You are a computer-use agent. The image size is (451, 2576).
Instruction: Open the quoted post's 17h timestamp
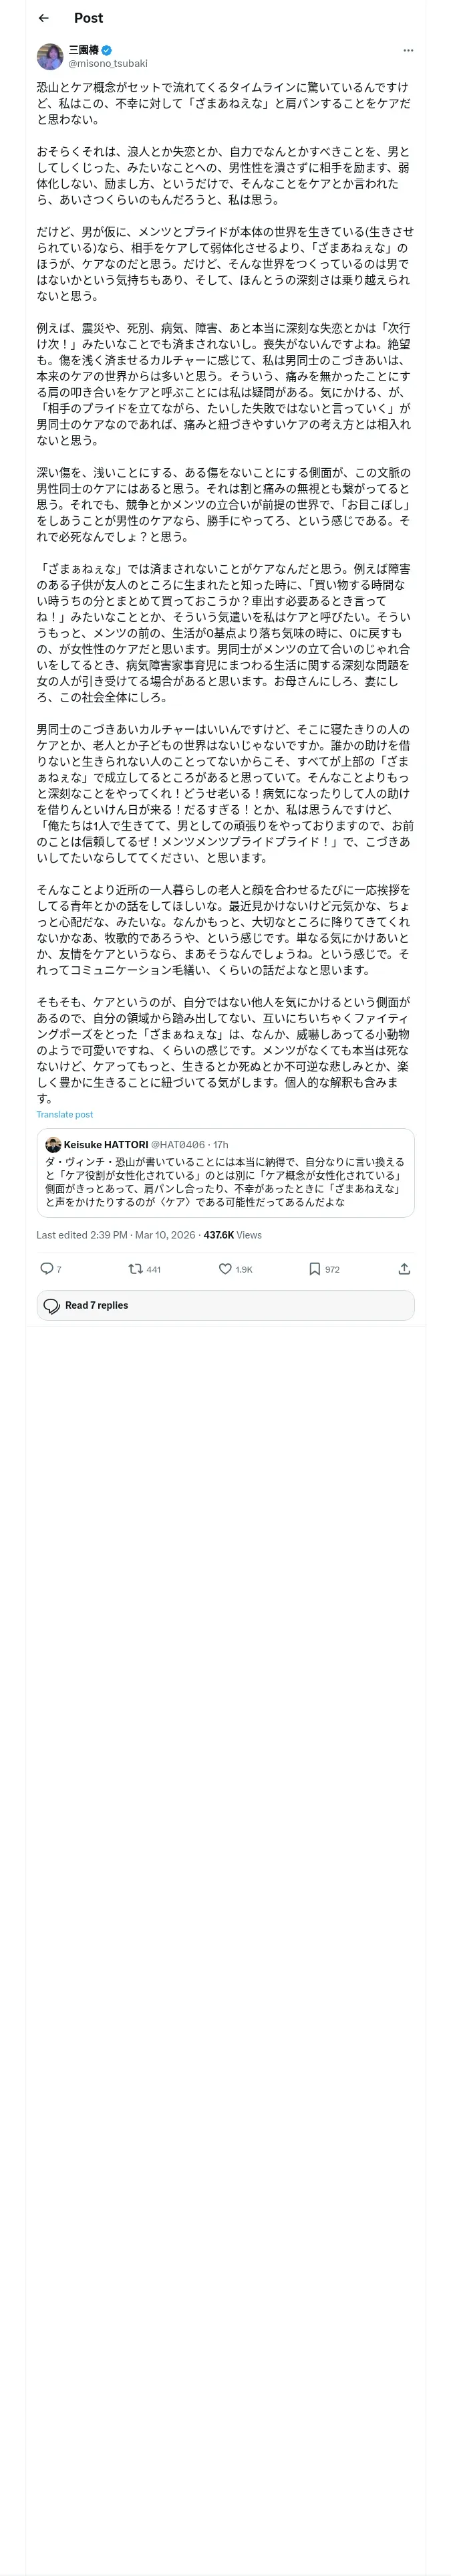(x=220, y=1144)
